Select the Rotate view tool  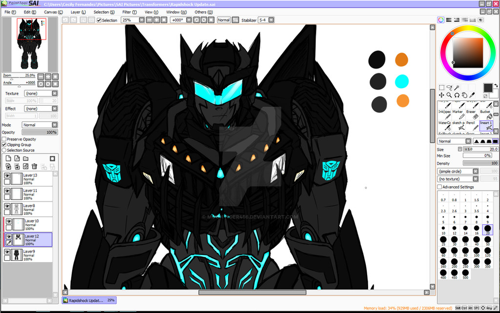tap(457, 95)
